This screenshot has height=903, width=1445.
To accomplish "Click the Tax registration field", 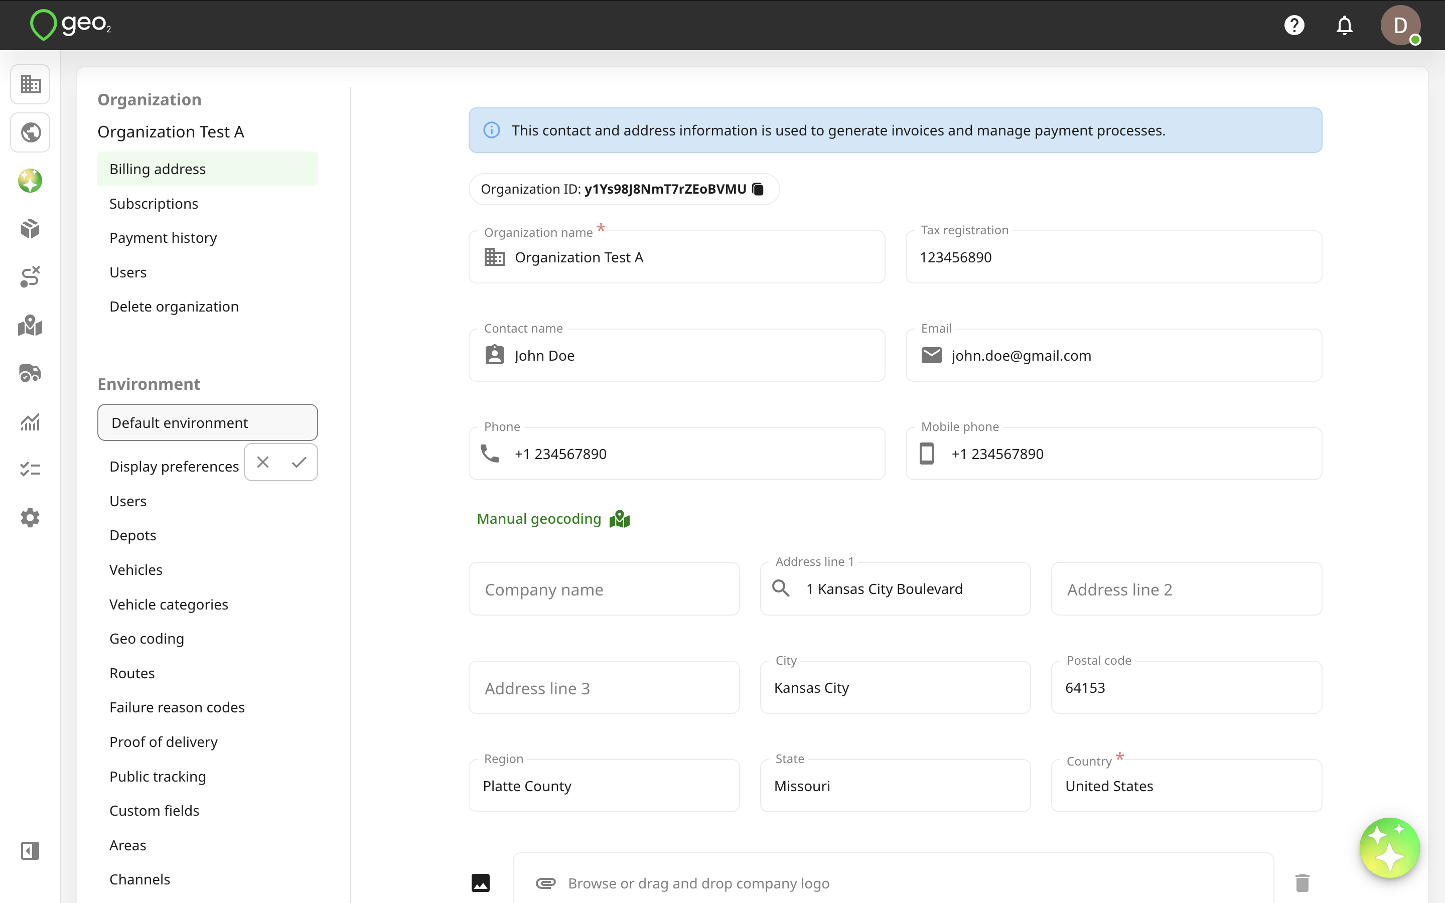I will pyautogui.click(x=1114, y=257).
